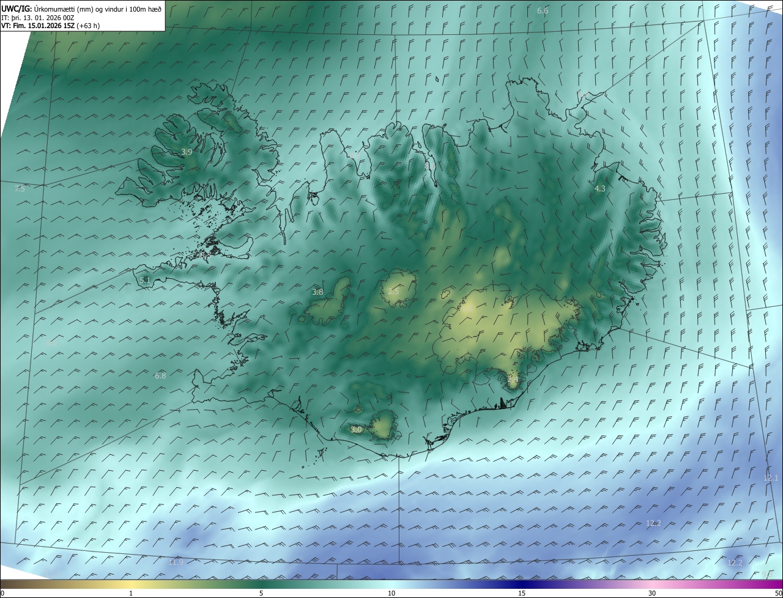Click the dark blue section of the color legend
Viewport: 783px width, 598px height.
pyautogui.click(x=522, y=584)
